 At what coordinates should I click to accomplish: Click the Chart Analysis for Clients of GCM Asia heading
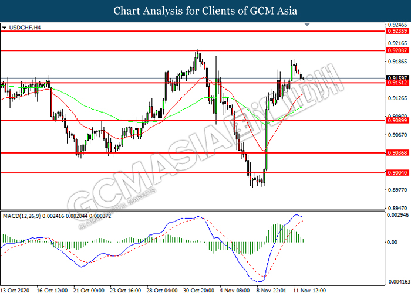point(206,11)
